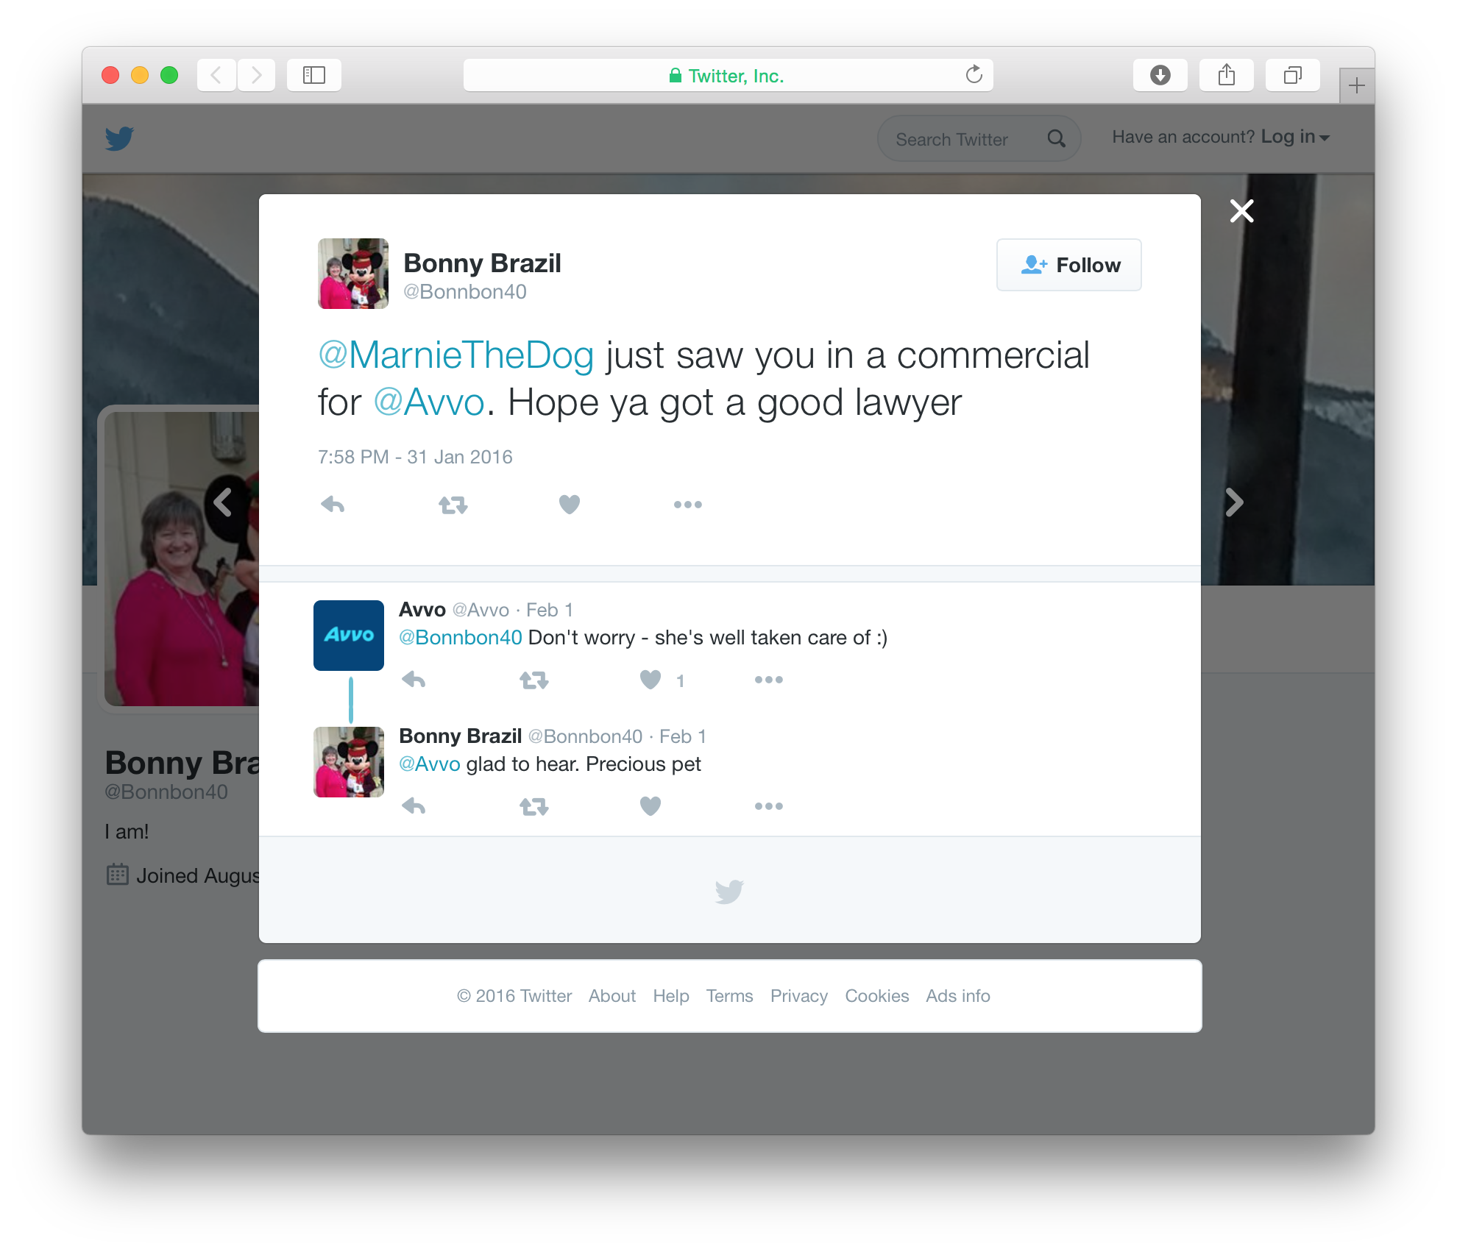Open Bonny Brazil name in main tweet header
The width and height of the screenshot is (1457, 1252).
tap(482, 263)
